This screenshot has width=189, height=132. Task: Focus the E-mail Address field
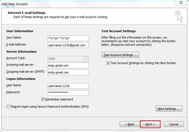coord(68,45)
